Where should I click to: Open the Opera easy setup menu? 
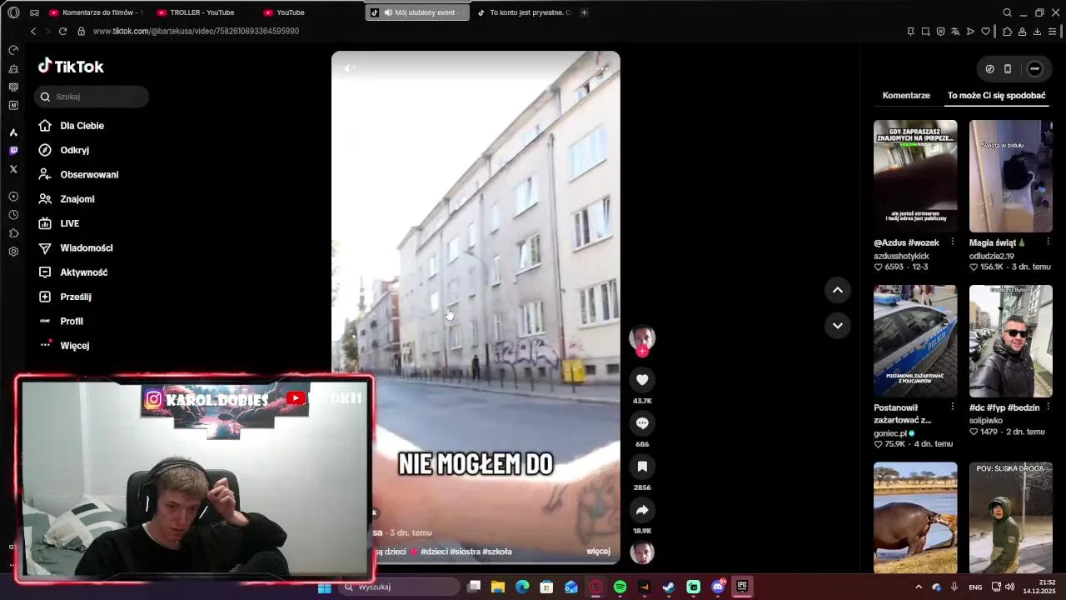pyautogui.click(x=1052, y=32)
